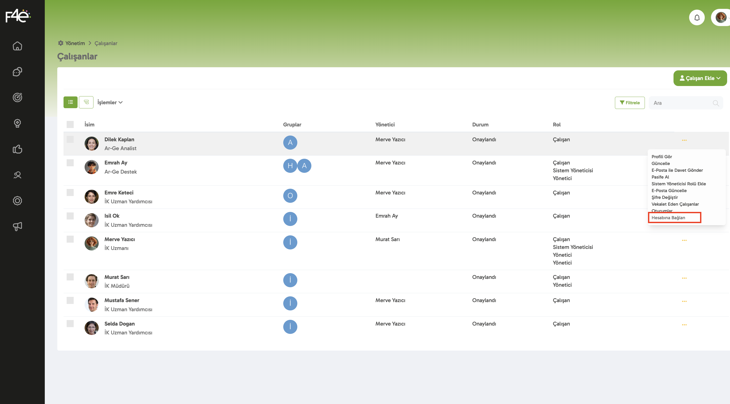Switch to hierarchy tree view icon
Viewport: 730px width, 404px height.
point(86,102)
